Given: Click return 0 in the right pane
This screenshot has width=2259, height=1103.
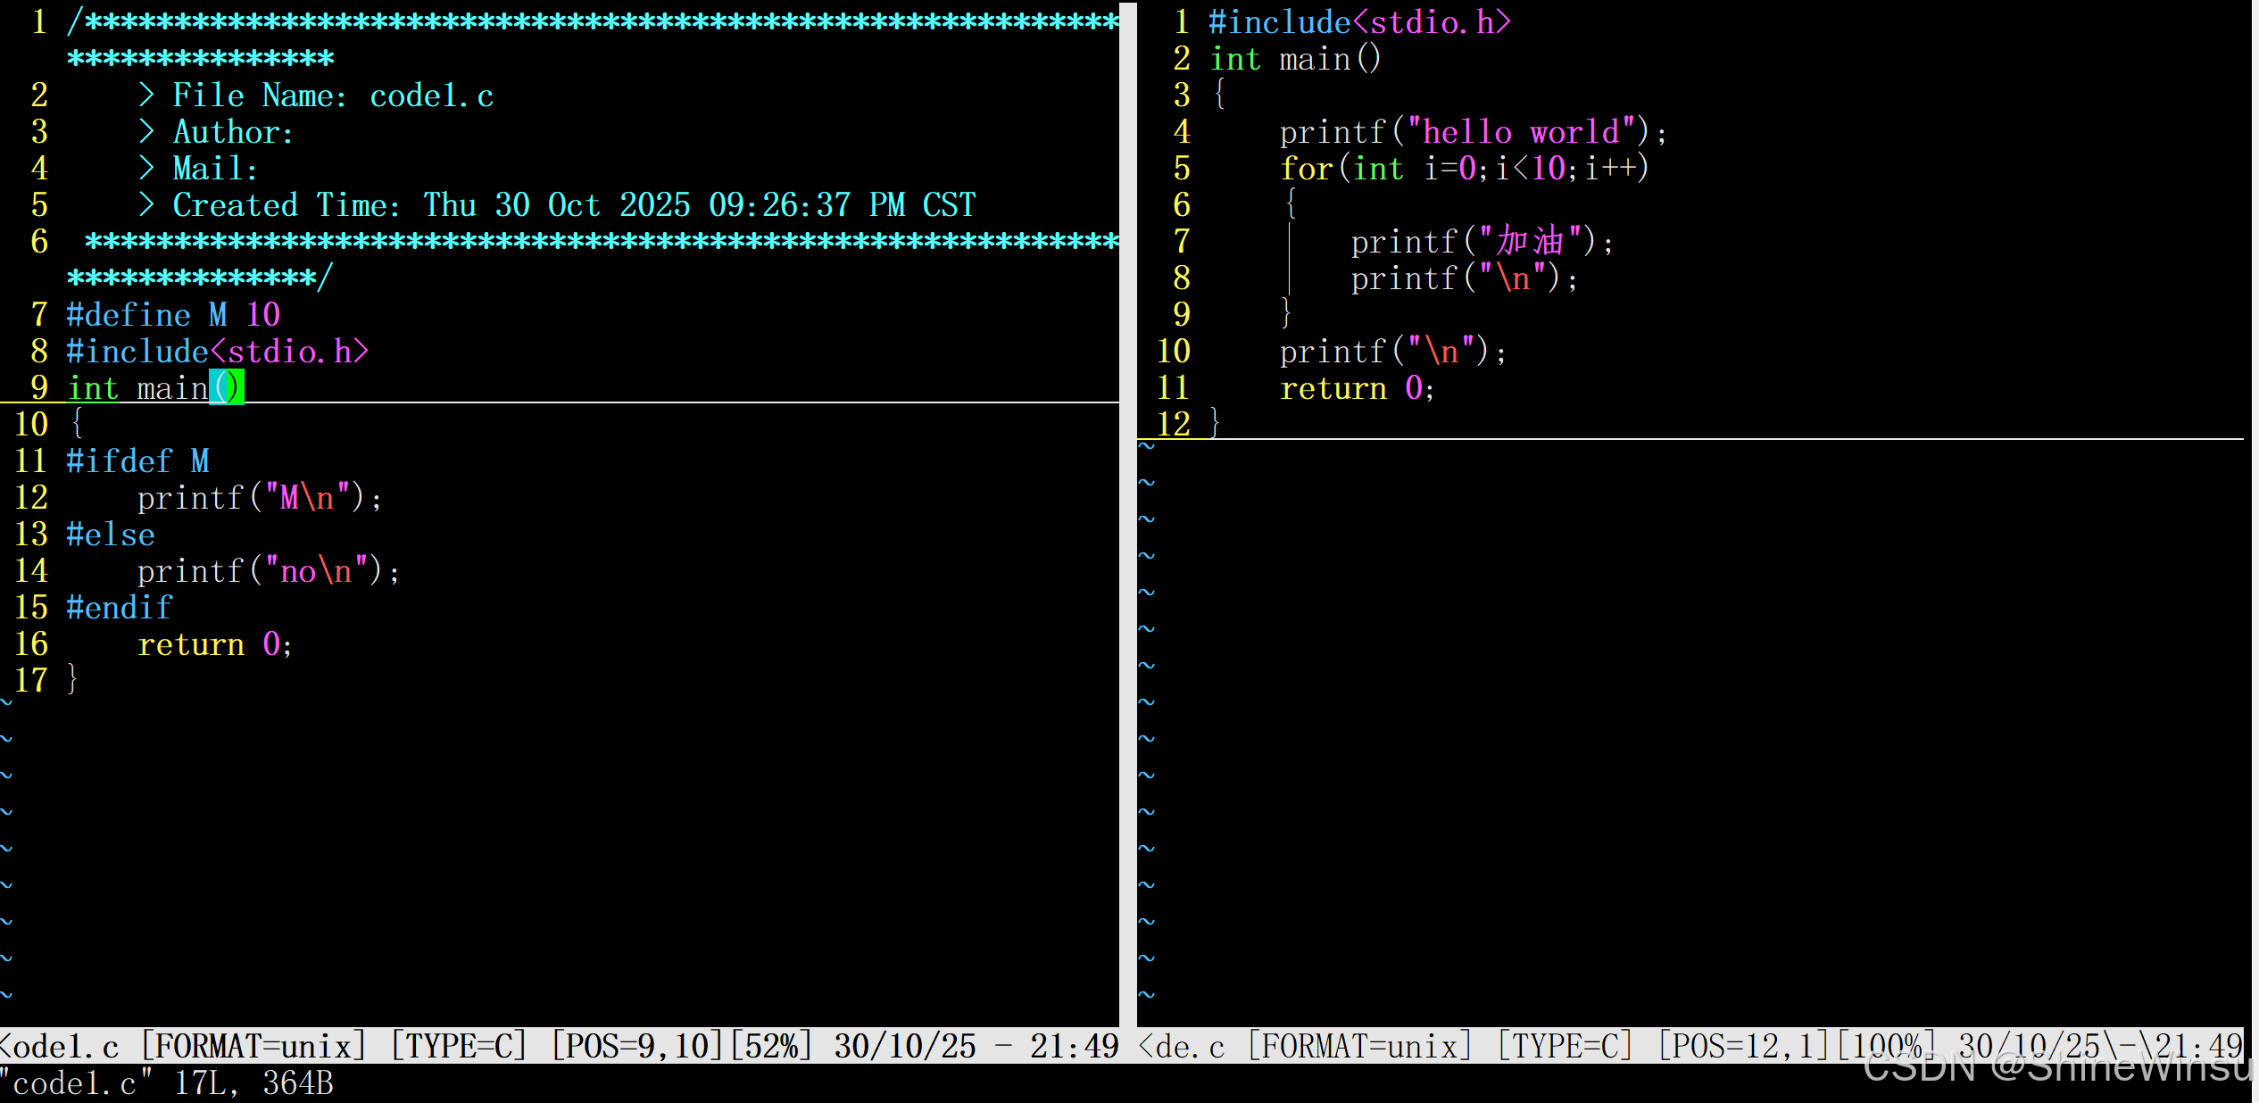Looking at the screenshot, I should coord(1356,388).
